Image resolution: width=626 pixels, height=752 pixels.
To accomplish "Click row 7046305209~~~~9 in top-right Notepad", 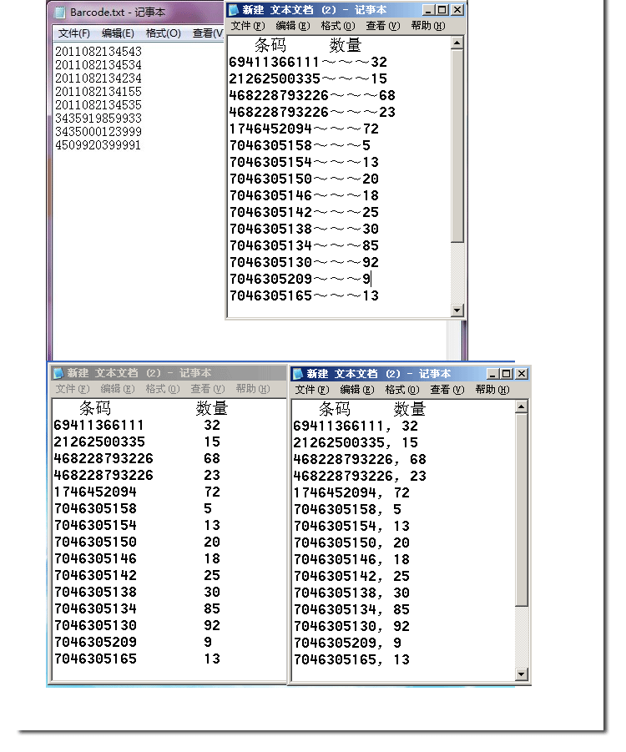I will coord(300,279).
